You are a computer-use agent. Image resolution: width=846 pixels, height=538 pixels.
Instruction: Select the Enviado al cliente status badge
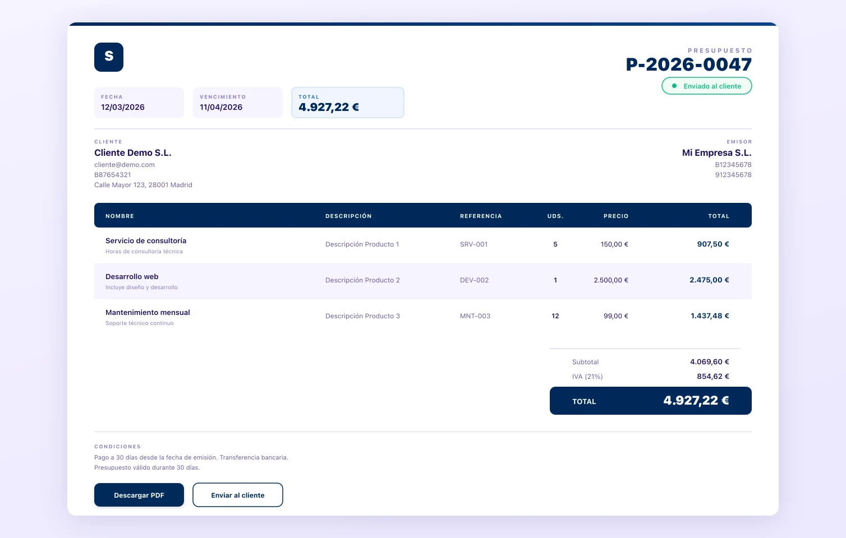pos(707,86)
